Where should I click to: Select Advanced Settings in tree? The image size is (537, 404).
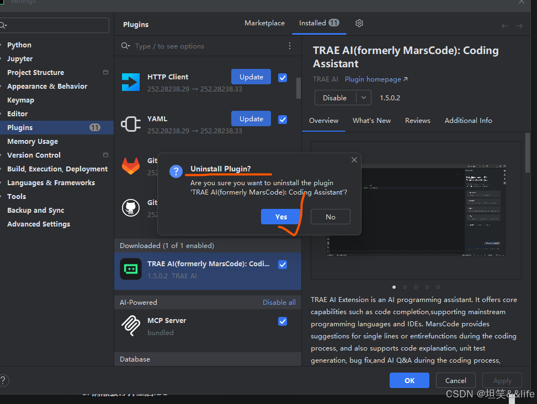click(39, 224)
